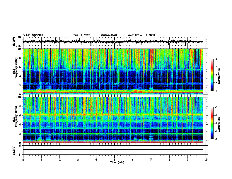The width and height of the screenshot is (232, 179).
Task: Click the time axis tick label "0"
Action: (x=23, y=160)
